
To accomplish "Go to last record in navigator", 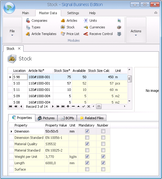I will click(x=63, y=106).
